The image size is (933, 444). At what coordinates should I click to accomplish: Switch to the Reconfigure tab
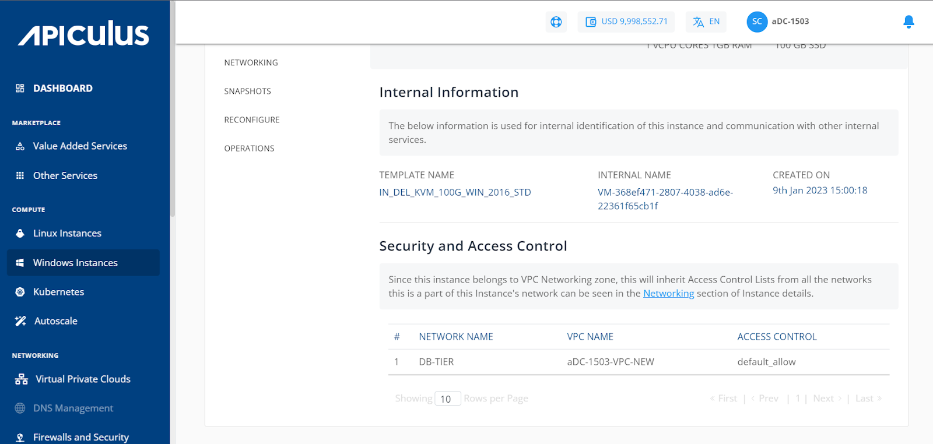click(x=252, y=119)
